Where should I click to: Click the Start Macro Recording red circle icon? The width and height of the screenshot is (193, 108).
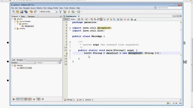pyautogui.click(x=125, y=19)
